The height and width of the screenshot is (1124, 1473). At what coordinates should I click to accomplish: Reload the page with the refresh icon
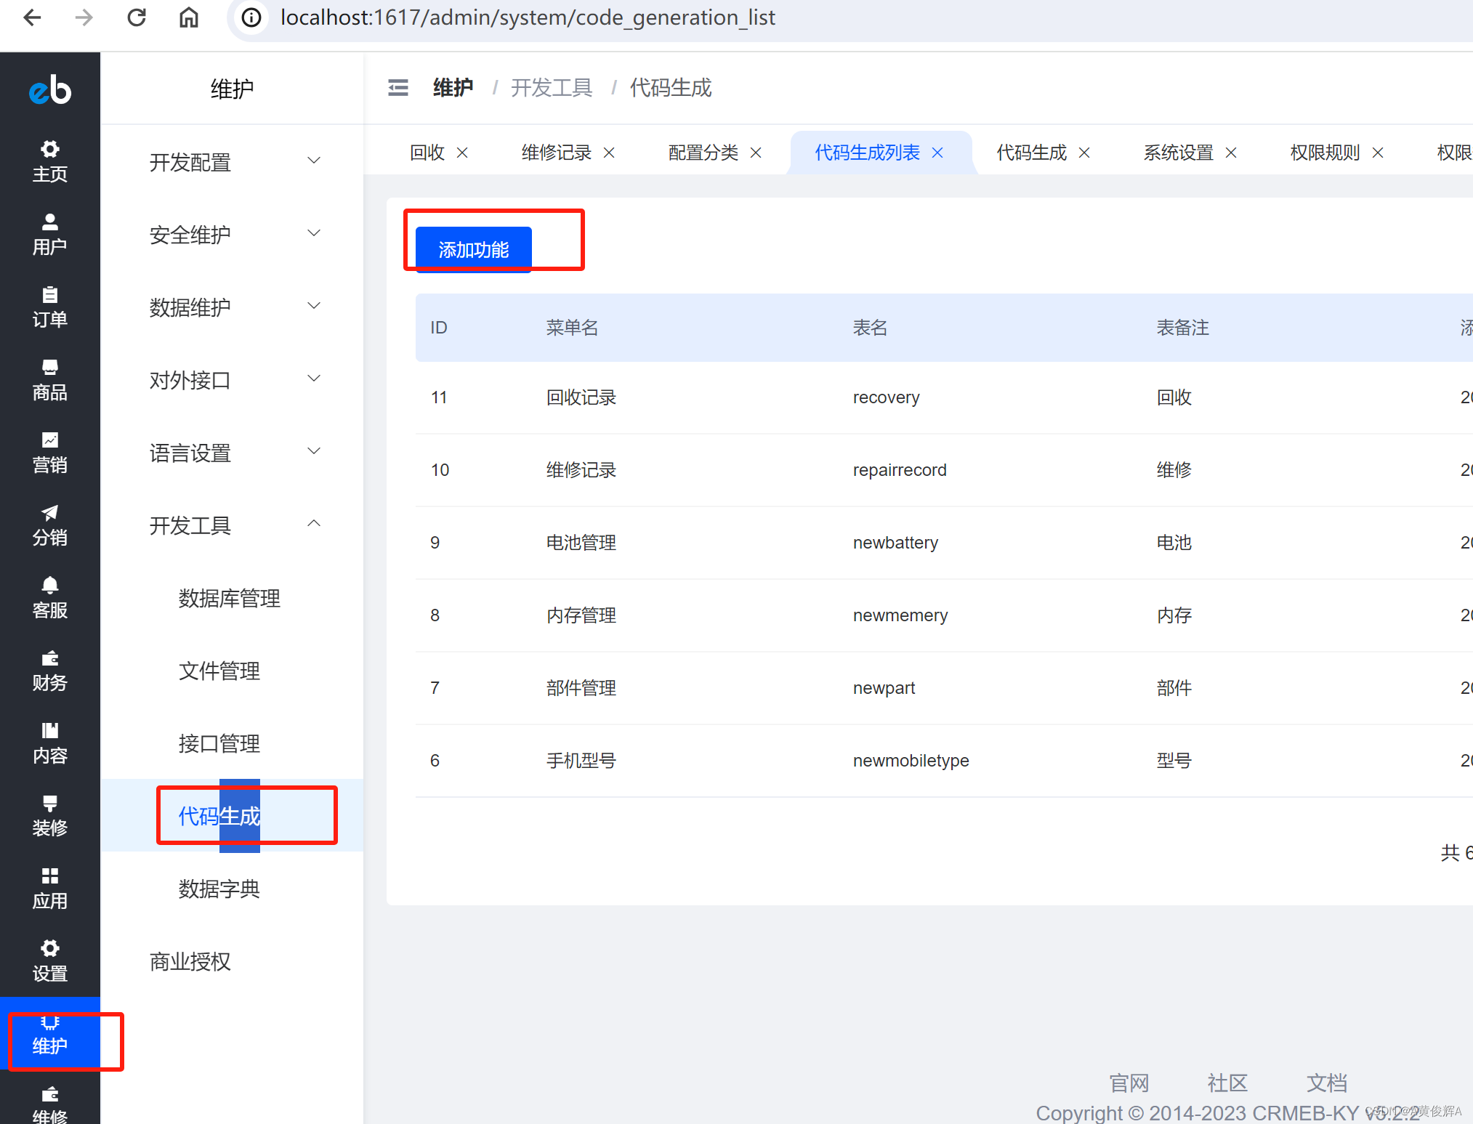pyautogui.click(x=137, y=17)
